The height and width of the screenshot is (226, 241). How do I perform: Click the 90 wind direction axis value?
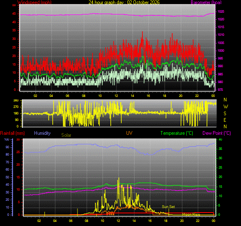tap(17, 120)
